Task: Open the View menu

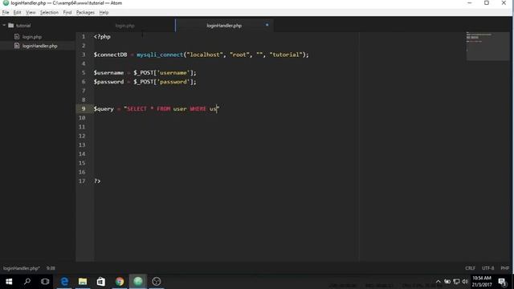Action: point(31,13)
